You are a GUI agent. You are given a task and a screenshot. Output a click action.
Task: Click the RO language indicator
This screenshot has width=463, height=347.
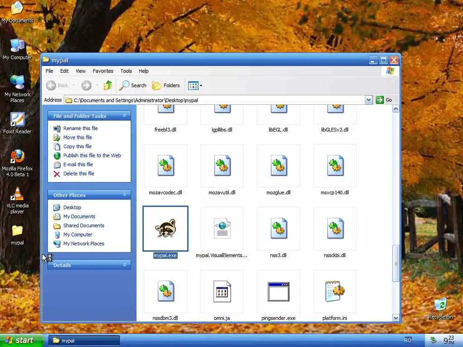(408, 340)
